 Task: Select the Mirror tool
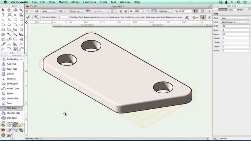pyautogui.click(x=21, y=40)
